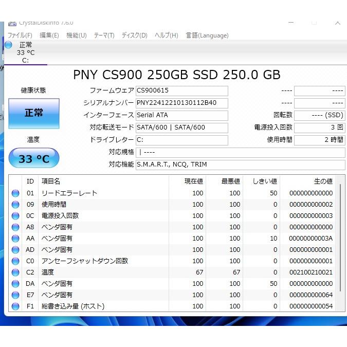Click the power-on hours field 2 時間
Screen dimensions: 347x347
320,140
